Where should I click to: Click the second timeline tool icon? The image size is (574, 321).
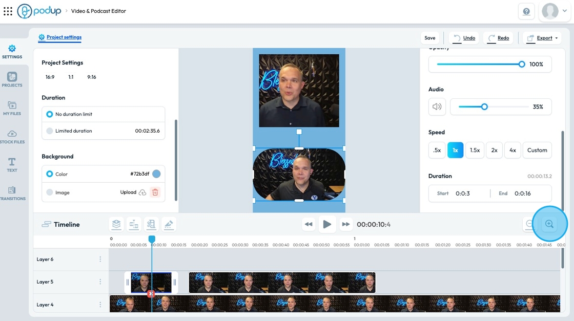(134, 224)
